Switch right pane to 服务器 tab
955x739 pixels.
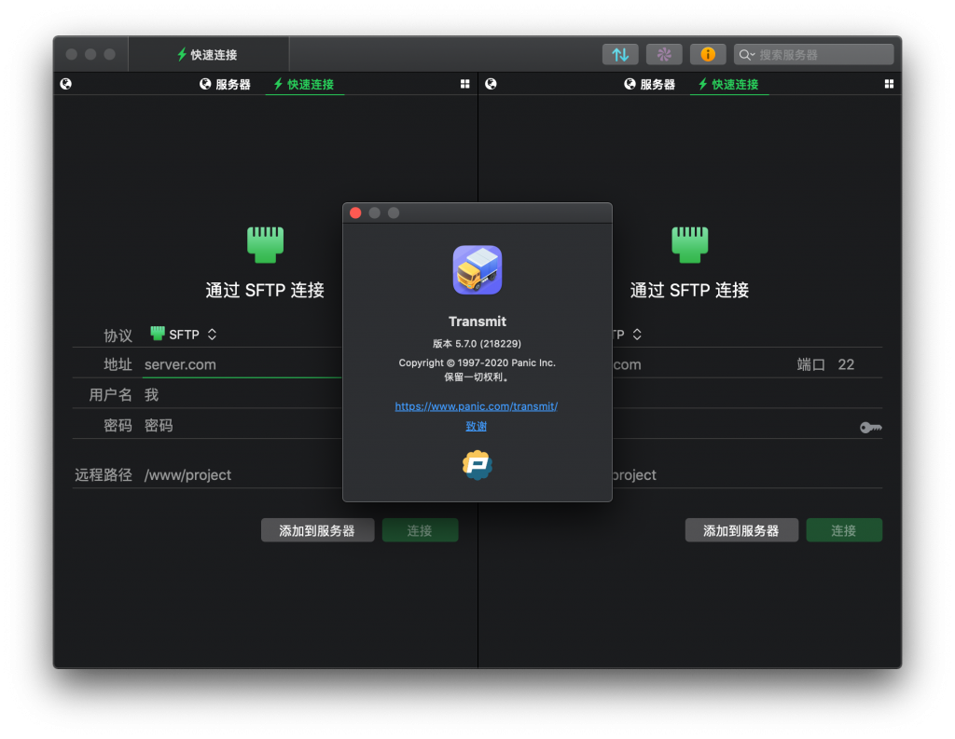click(650, 84)
